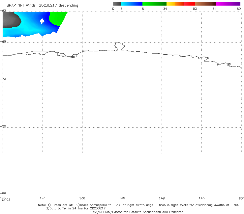The height and width of the screenshot is (214, 244).
Task: Click the red segment of the color bar
Action: (189, 4)
